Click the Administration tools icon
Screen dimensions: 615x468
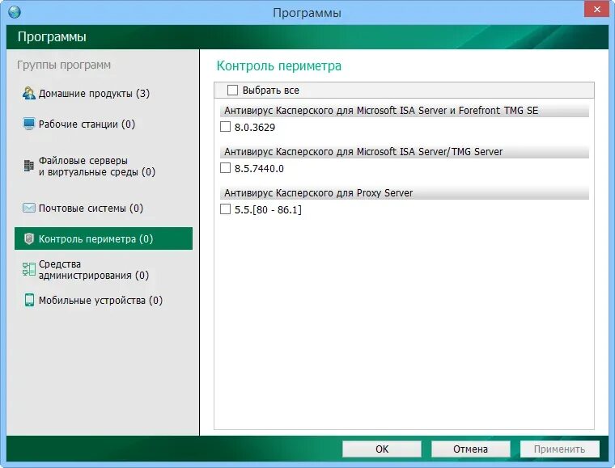coord(28,269)
